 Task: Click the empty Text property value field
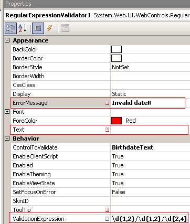[x=150, y=130]
